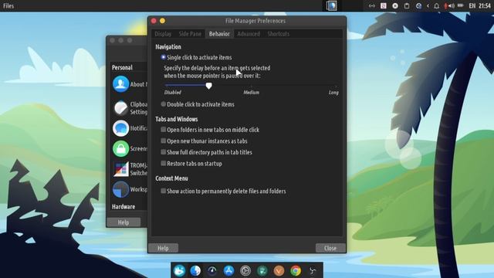This screenshot has width=494, height=278.
Task: Click the Hardware section heading in Settings
Action: point(123,207)
